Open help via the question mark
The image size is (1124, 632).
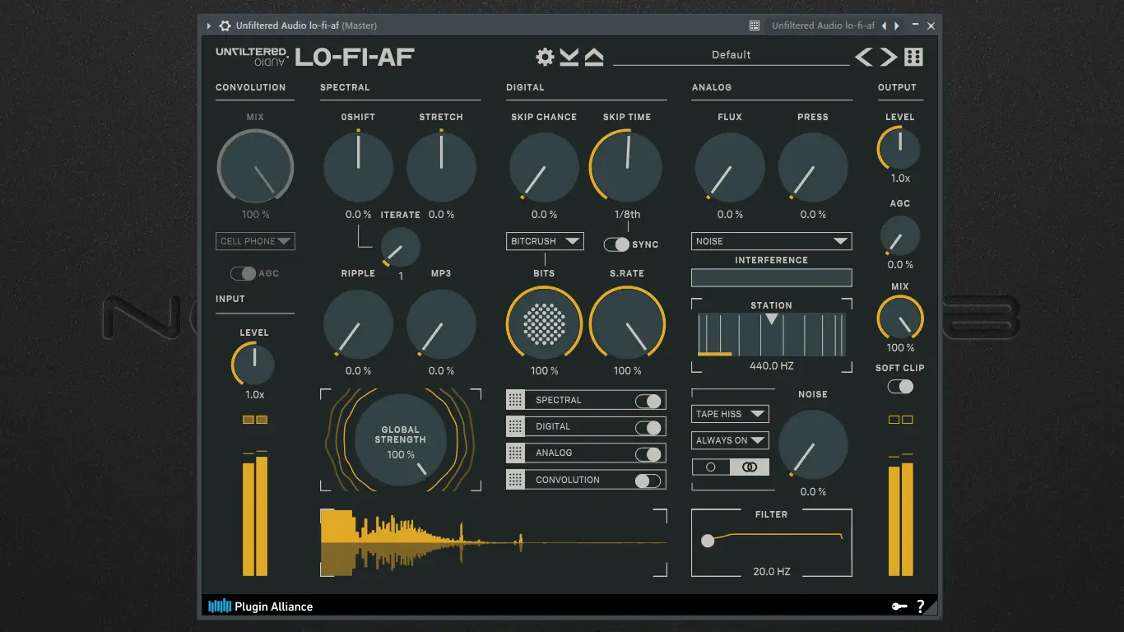[x=921, y=606]
